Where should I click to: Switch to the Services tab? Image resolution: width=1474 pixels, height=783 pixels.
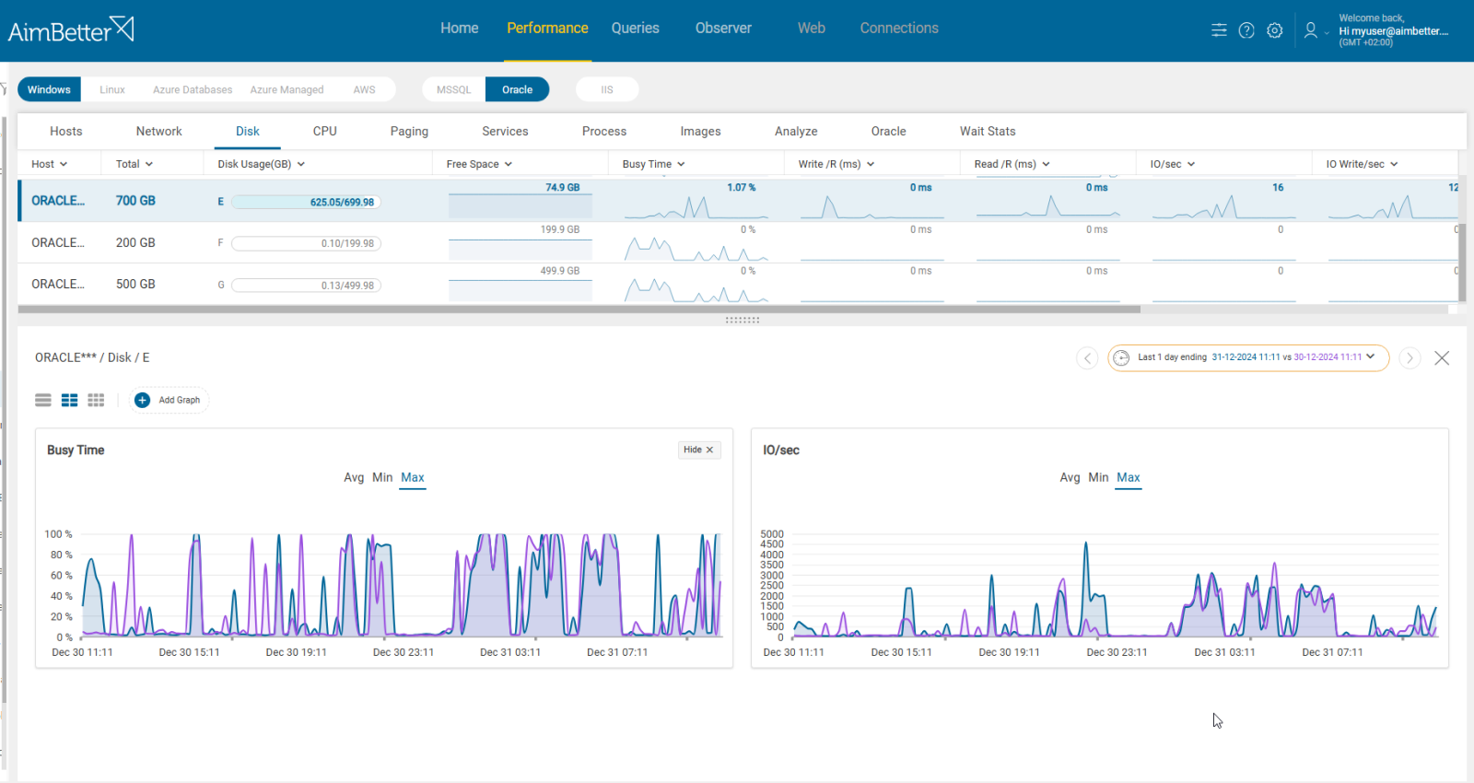point(505,132)
